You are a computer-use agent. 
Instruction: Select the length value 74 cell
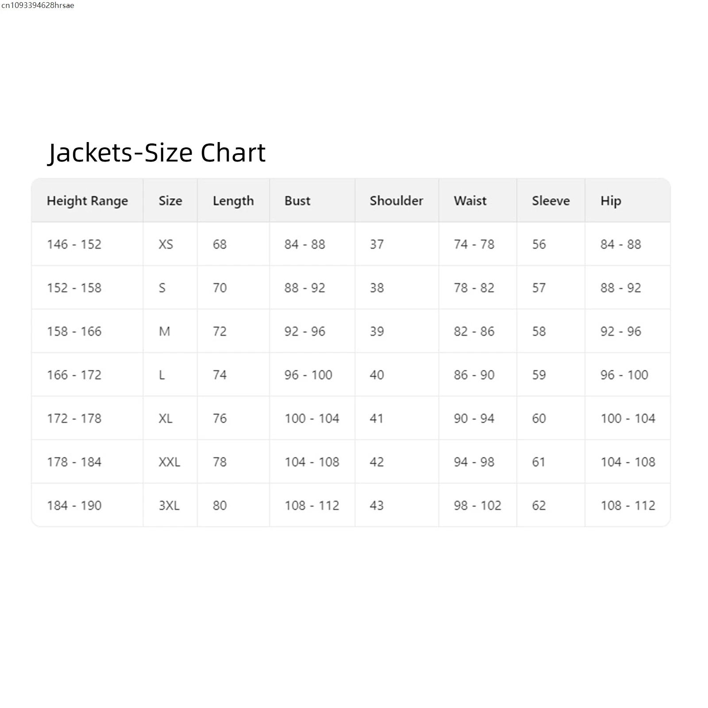click(219, 375)
